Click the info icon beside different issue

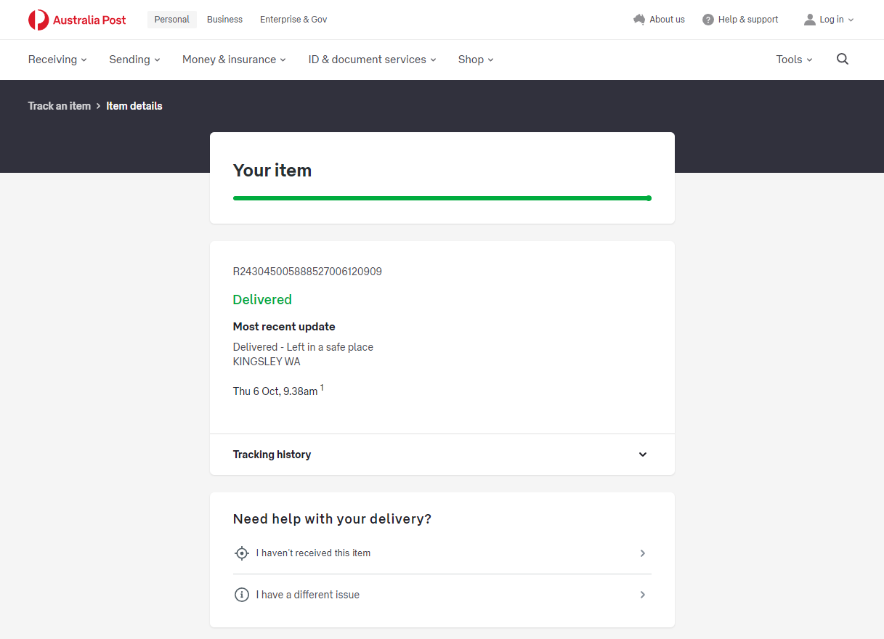[x=242, y=595]
